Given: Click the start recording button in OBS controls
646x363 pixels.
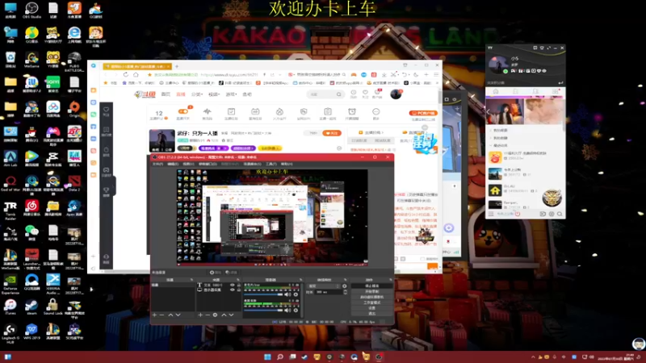Looking at the screenshot, I should coord(371,291).
